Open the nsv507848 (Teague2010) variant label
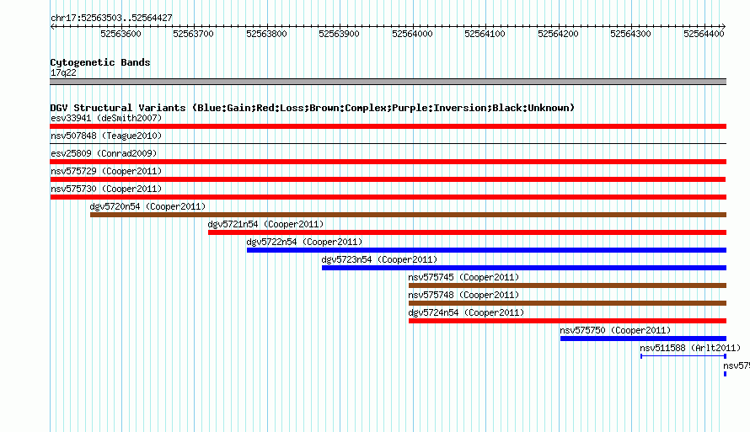 (106, 136)
